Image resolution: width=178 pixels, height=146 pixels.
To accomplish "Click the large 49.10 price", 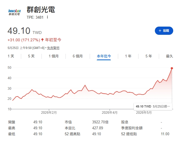I will [x=19, y=31].
